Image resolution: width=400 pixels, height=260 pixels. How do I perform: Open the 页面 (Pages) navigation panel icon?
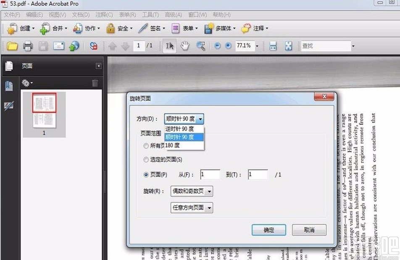coord(9,66)
